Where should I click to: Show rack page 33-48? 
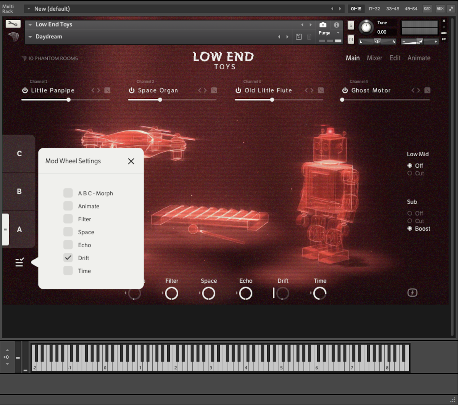[392, 8]
